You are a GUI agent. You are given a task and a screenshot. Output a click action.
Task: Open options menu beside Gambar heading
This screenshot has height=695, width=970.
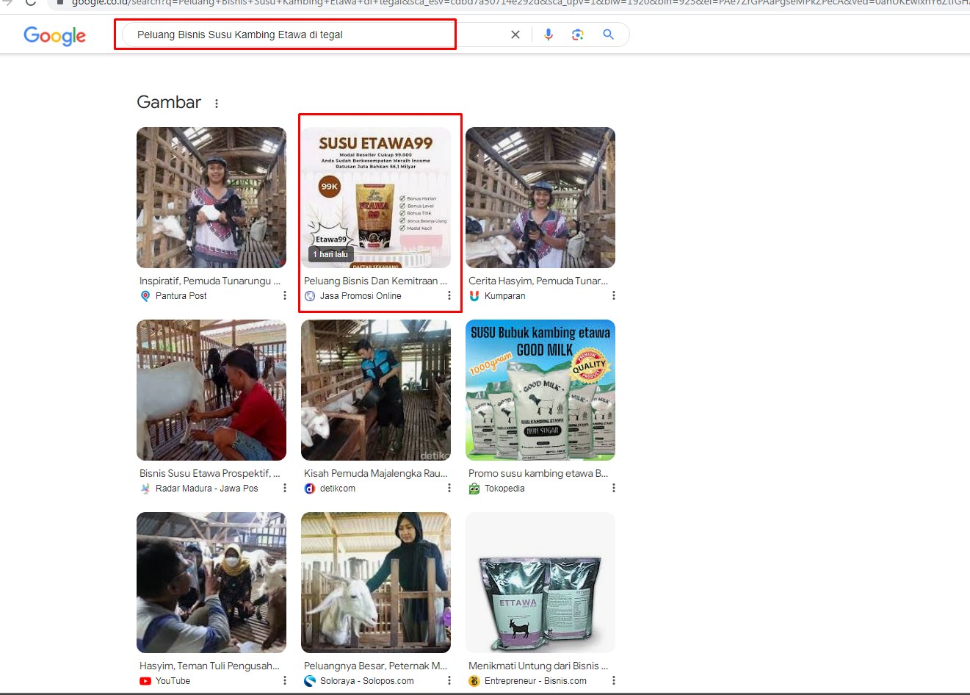point(217,104)
